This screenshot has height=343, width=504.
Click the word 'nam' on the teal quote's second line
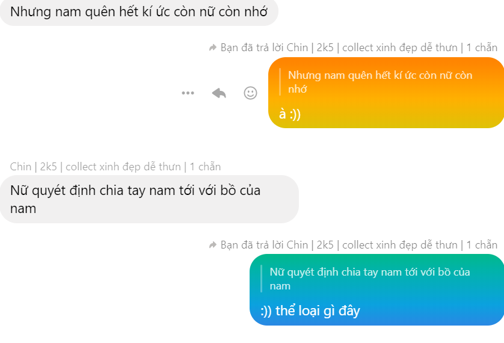[280, 286]
